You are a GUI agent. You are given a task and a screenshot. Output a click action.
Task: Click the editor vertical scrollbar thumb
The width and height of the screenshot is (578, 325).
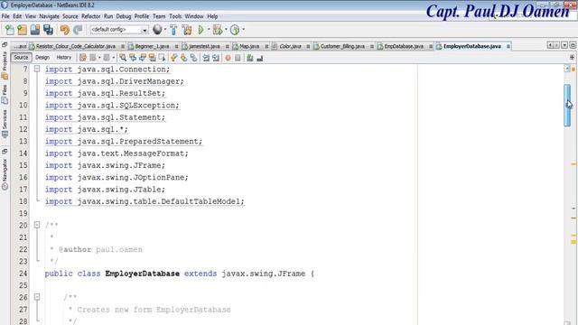[567, 106]
